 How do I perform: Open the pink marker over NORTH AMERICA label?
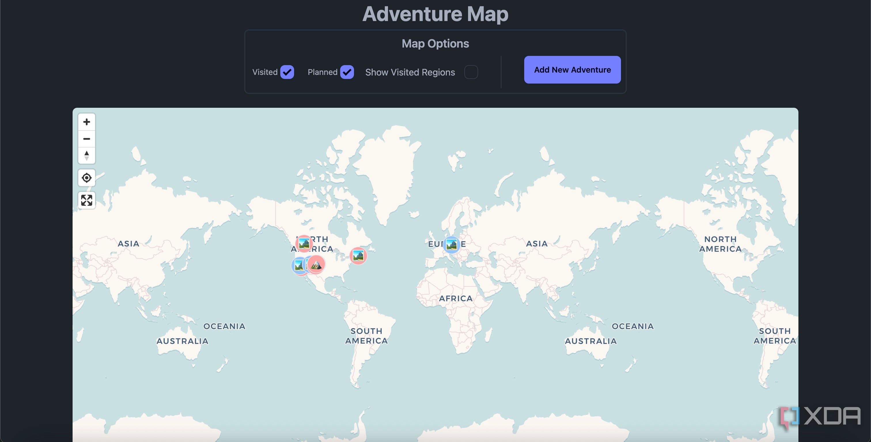tap(304, 243)
